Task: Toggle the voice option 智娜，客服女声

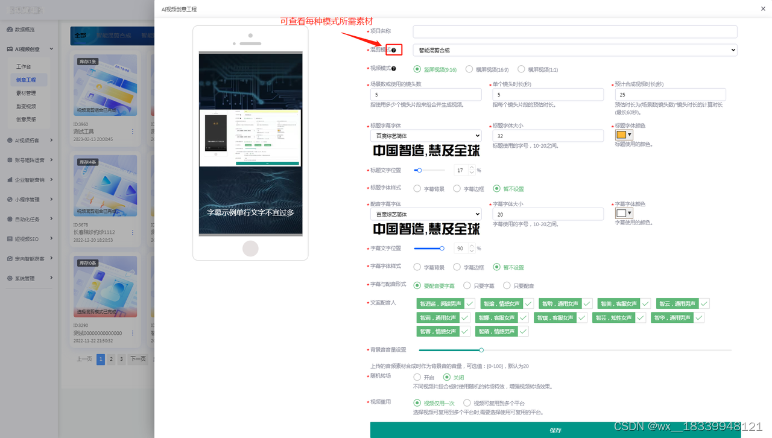Action: pos(502,317)
